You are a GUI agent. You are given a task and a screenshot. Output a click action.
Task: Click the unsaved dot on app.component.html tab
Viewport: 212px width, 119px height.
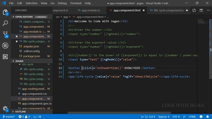143,10
